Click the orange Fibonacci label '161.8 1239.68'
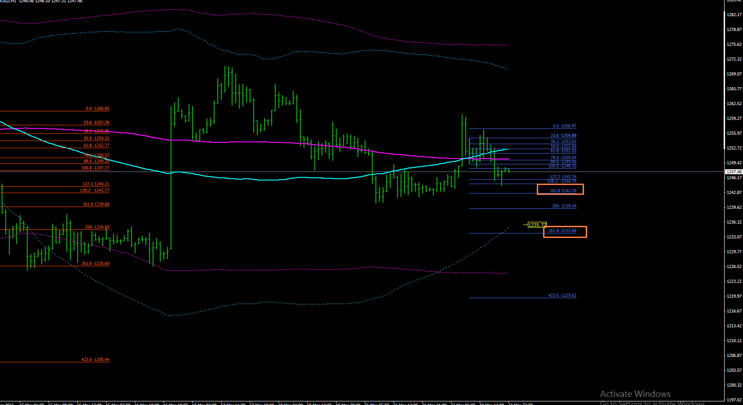The height and width of the screenshot is (405, 743). pos(96,204)
